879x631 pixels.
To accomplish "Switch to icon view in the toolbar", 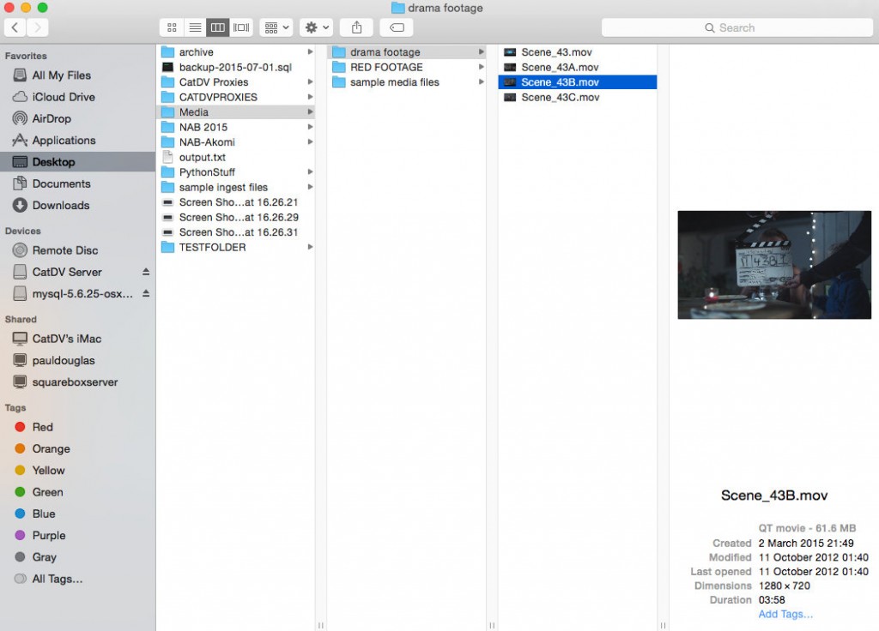I will click(171, 27).
